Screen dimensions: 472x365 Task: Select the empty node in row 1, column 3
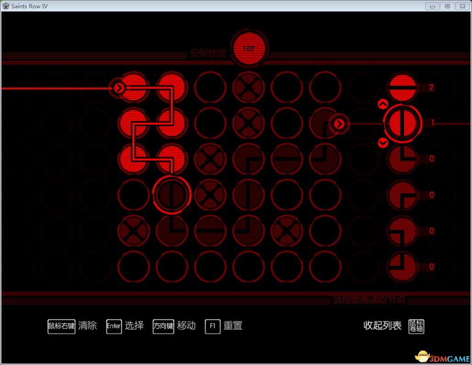pos(210,87)
